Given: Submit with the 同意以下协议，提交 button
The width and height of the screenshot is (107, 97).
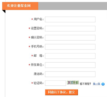Looking at the screenshot, I should pos(62,92).
